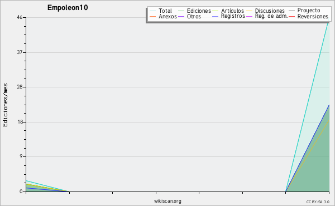Click the Ediciones legend label
The height and width of the screenshot is (206, 335).
point(199,11)
